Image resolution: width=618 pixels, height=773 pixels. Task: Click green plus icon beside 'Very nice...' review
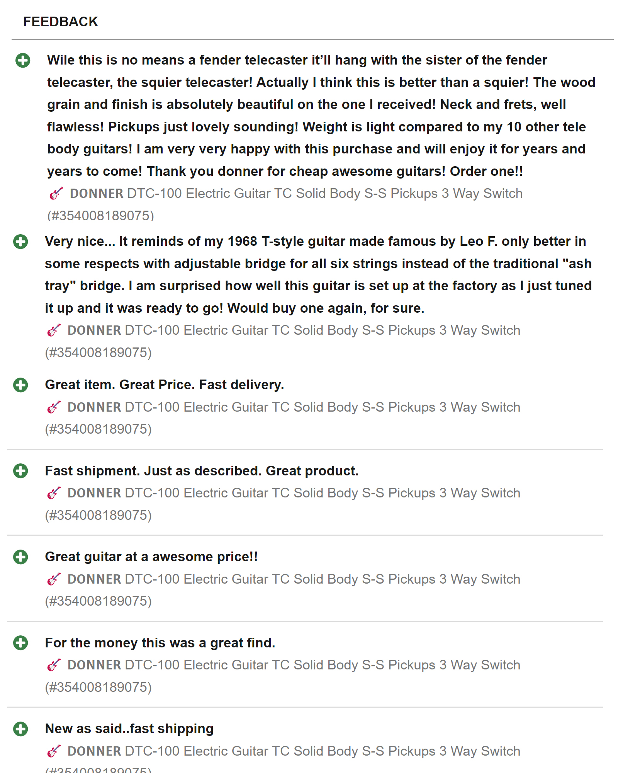pyautogui.click(x=20, y=242)
